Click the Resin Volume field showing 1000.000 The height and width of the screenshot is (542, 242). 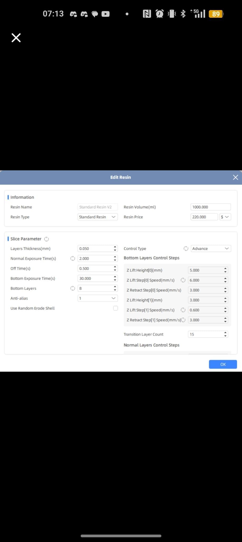point(211,207)
